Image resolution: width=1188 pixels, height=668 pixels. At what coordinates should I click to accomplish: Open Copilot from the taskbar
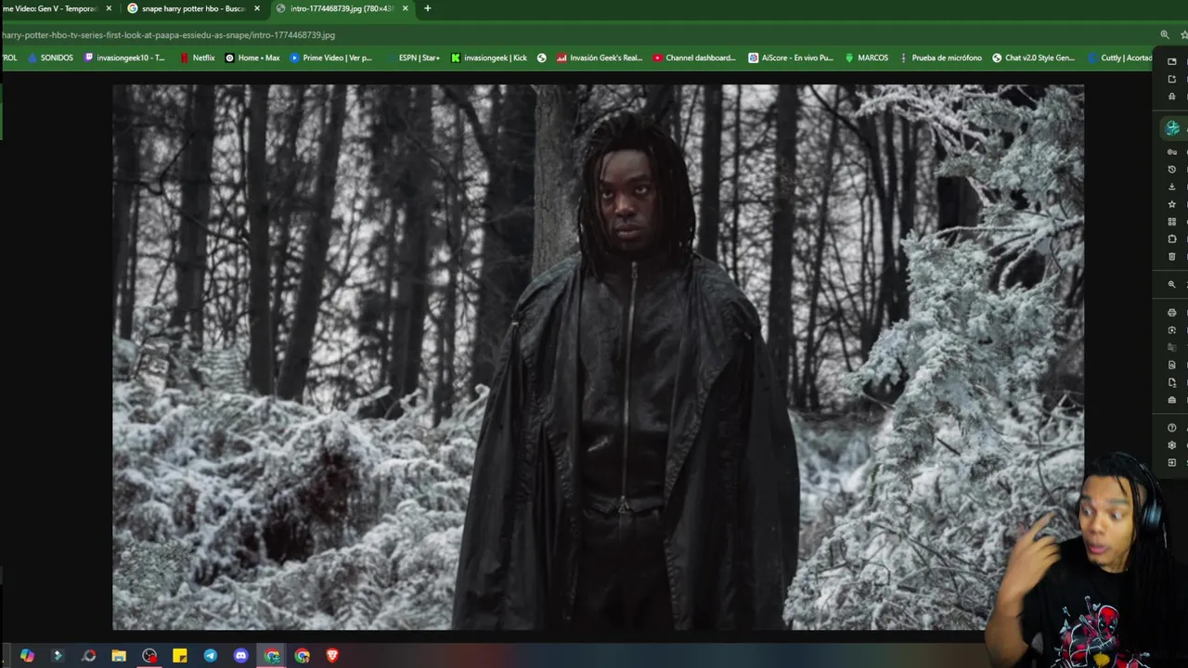[27, 656]
